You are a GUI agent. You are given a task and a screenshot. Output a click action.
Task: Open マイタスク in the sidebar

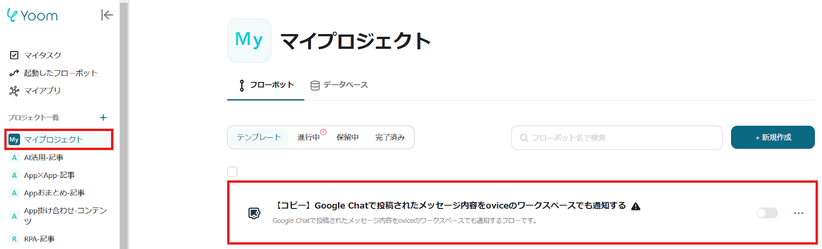click(x=43, y=55)
